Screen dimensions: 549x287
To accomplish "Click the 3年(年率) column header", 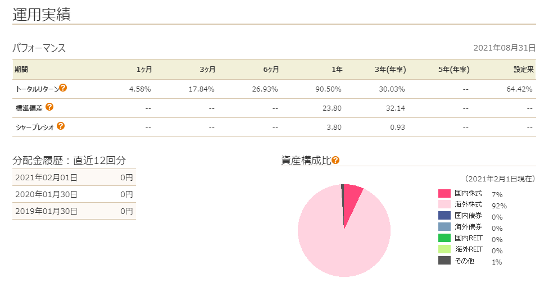I will pos(390,70).
